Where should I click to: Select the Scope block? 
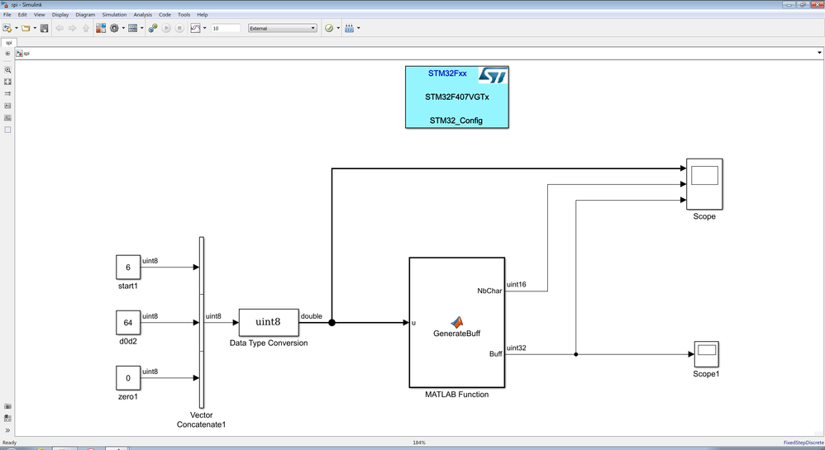pos(704,184)
